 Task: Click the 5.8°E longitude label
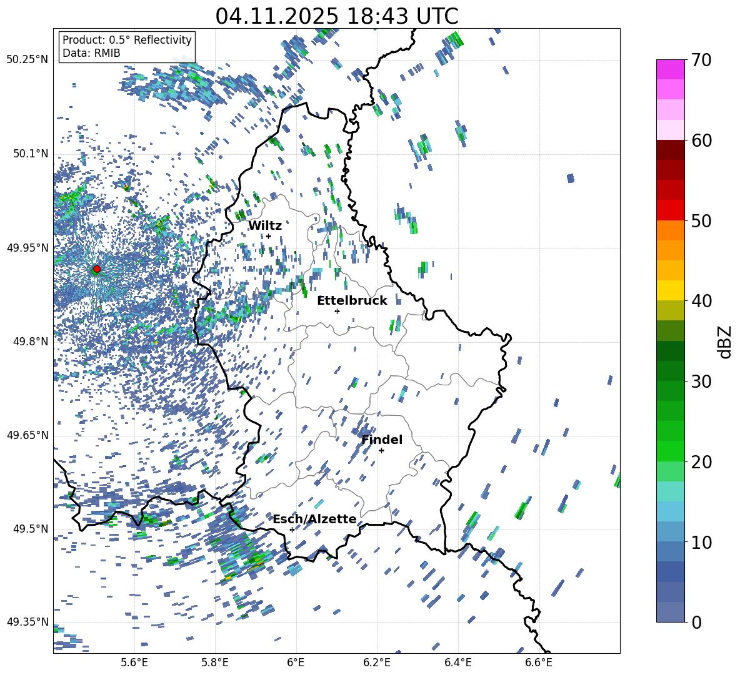click(215, 663)
